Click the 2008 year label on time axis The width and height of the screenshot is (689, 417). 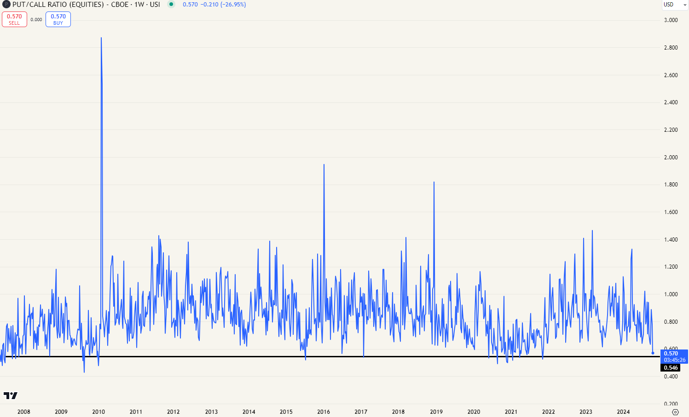pyautogui.click(x=24, y=412)
